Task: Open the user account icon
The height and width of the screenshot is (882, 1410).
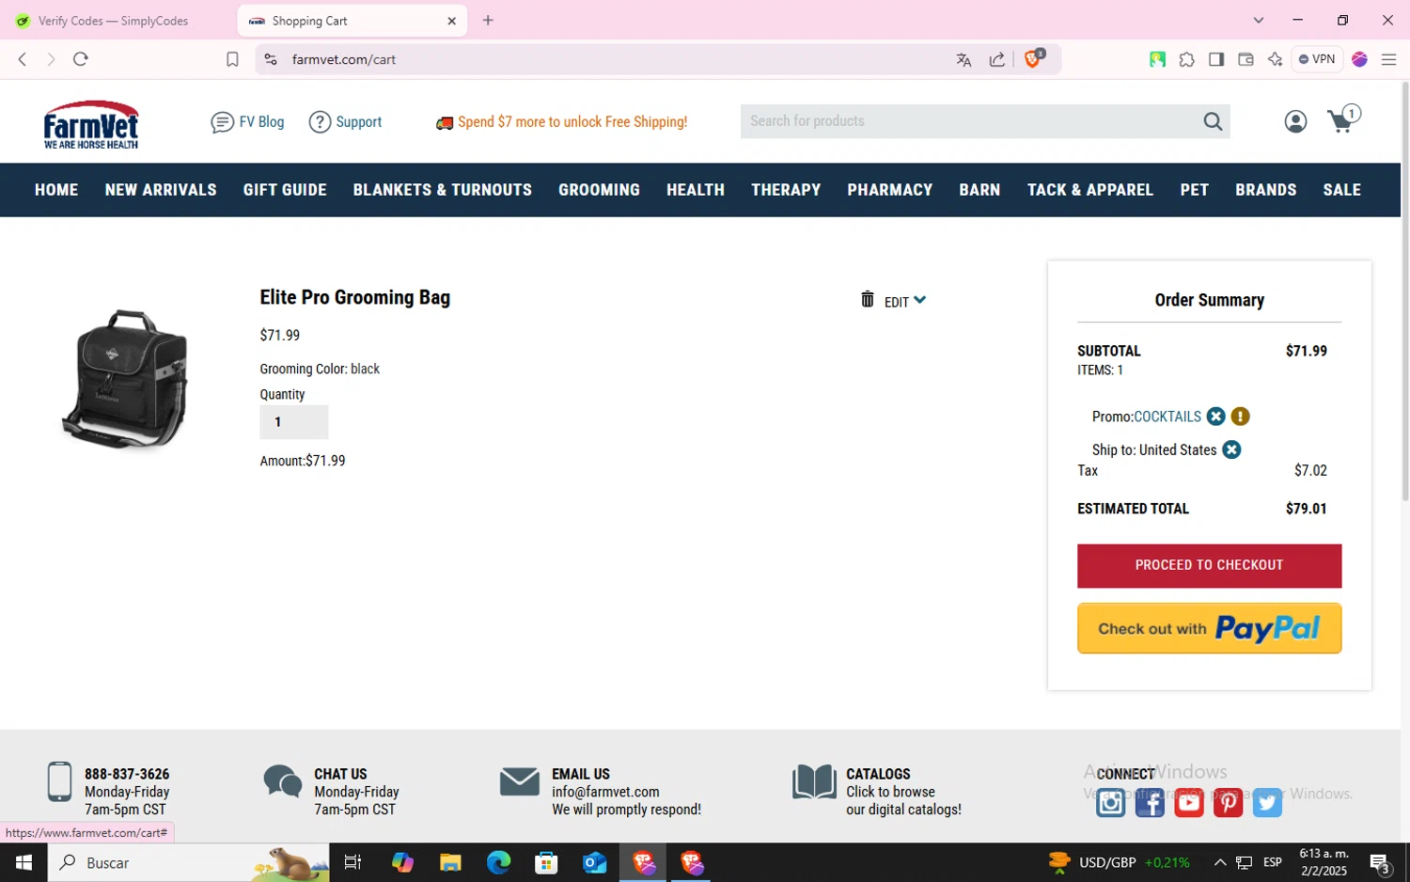Action: point(1295,121)
